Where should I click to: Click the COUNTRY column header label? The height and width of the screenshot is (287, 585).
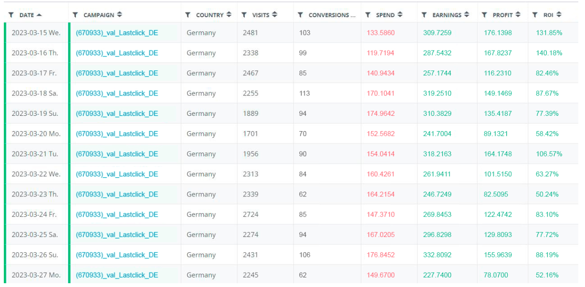pos(210,15)
